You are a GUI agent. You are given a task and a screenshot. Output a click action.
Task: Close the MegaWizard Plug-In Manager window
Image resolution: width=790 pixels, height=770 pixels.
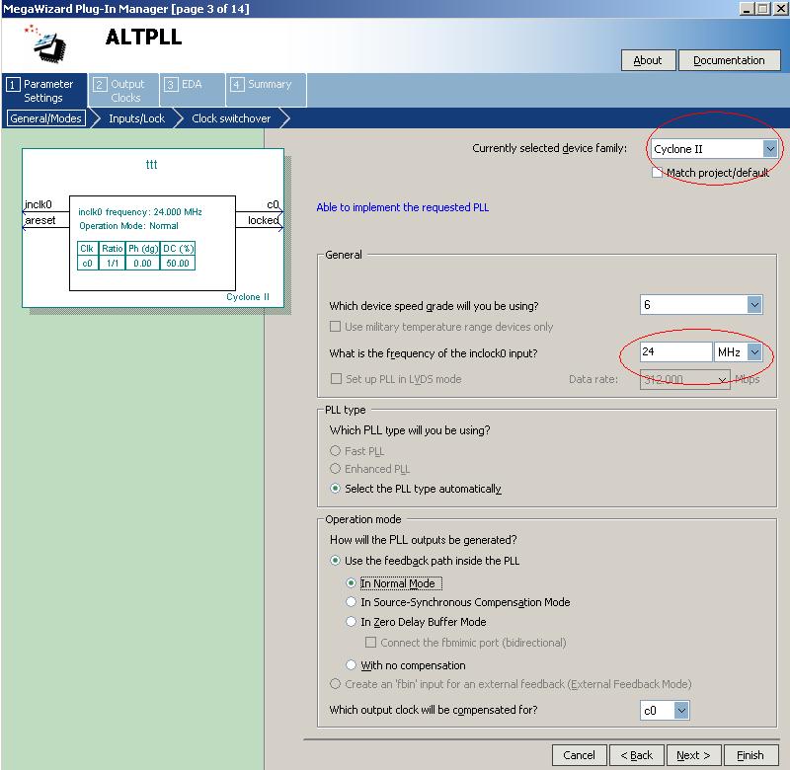tap(780, 9)
